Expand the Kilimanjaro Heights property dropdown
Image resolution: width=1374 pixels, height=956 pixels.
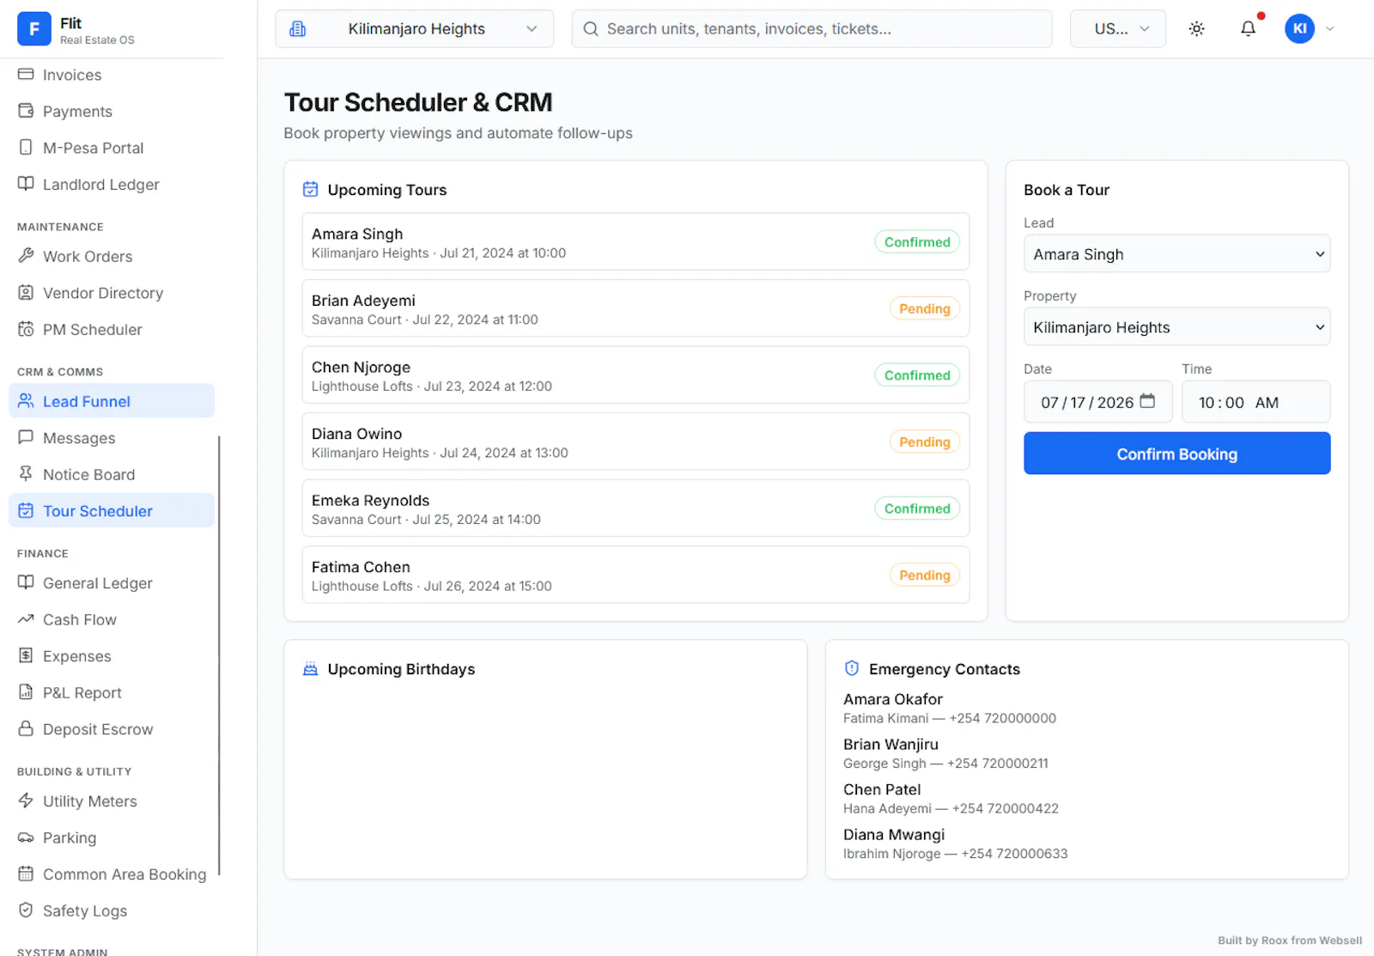click(x=415, y=29)
